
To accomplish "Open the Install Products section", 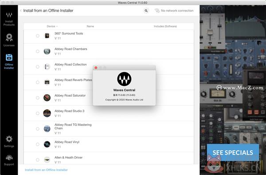I will pos(9,19).
